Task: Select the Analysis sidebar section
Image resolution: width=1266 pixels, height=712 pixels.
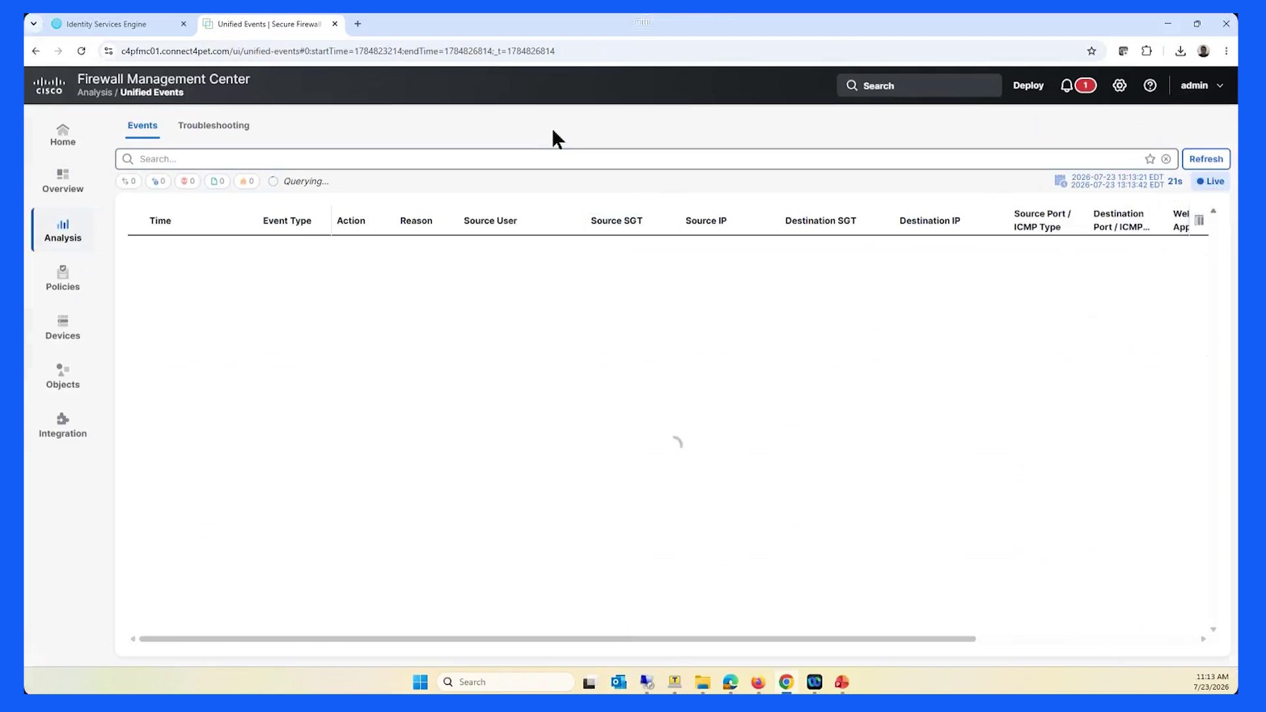Action: (x=63, y=230)
